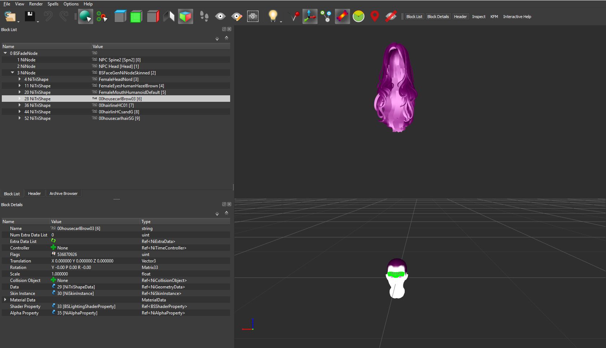Toggle the show nodes icon
Screen dimensions: 606x348
(326, 17)
